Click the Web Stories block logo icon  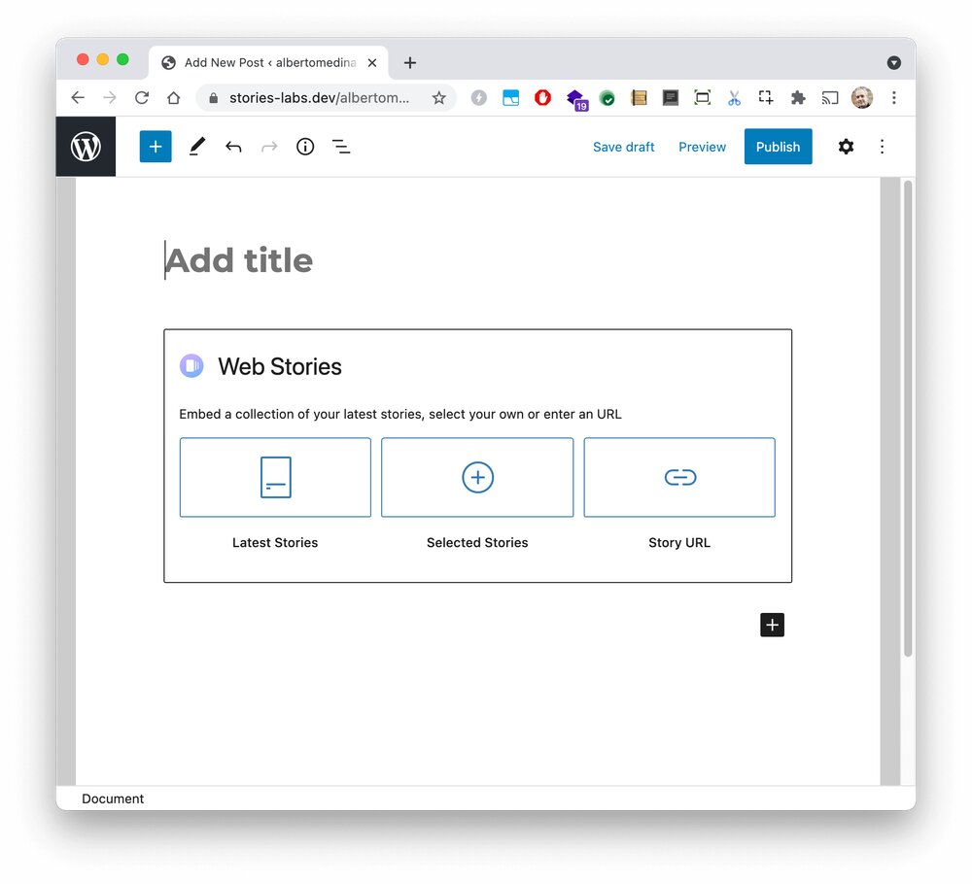[x=191, y=365]
